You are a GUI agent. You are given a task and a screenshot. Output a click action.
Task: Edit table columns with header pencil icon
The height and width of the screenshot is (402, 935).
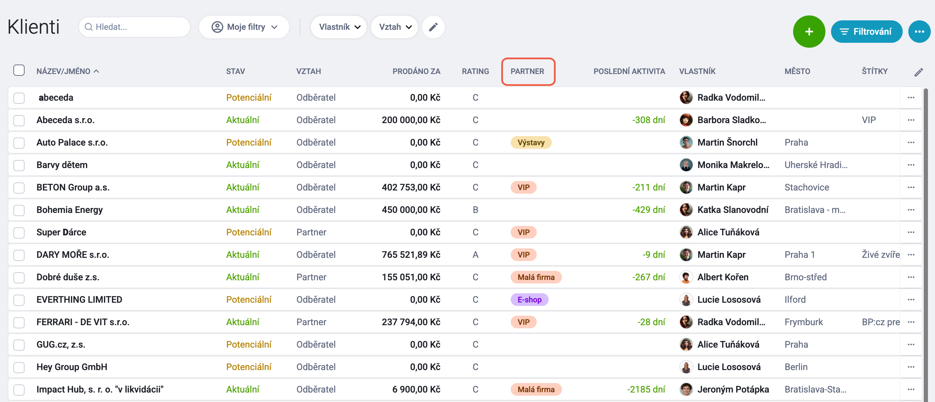click(x=918, y=72)
